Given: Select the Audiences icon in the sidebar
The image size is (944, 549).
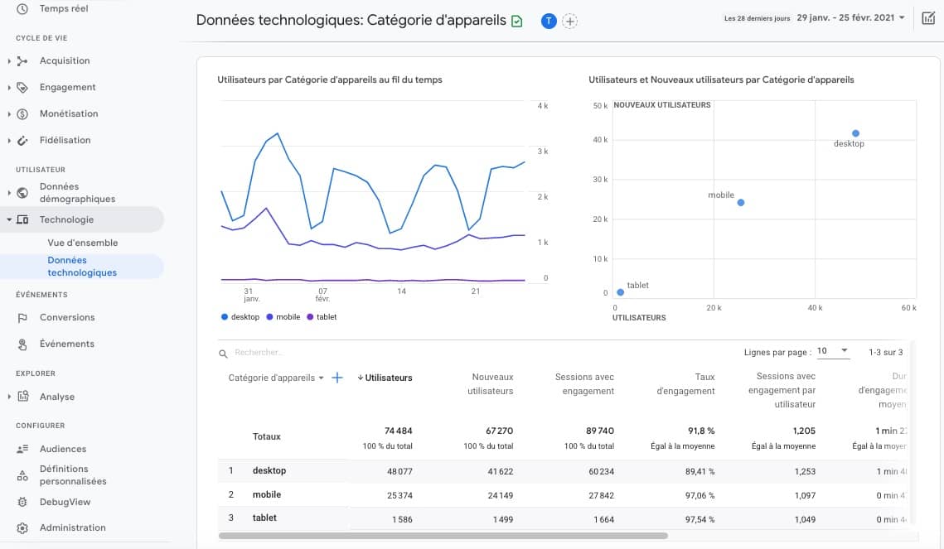Looking at the screenshot, I should [x=23, y=449].
